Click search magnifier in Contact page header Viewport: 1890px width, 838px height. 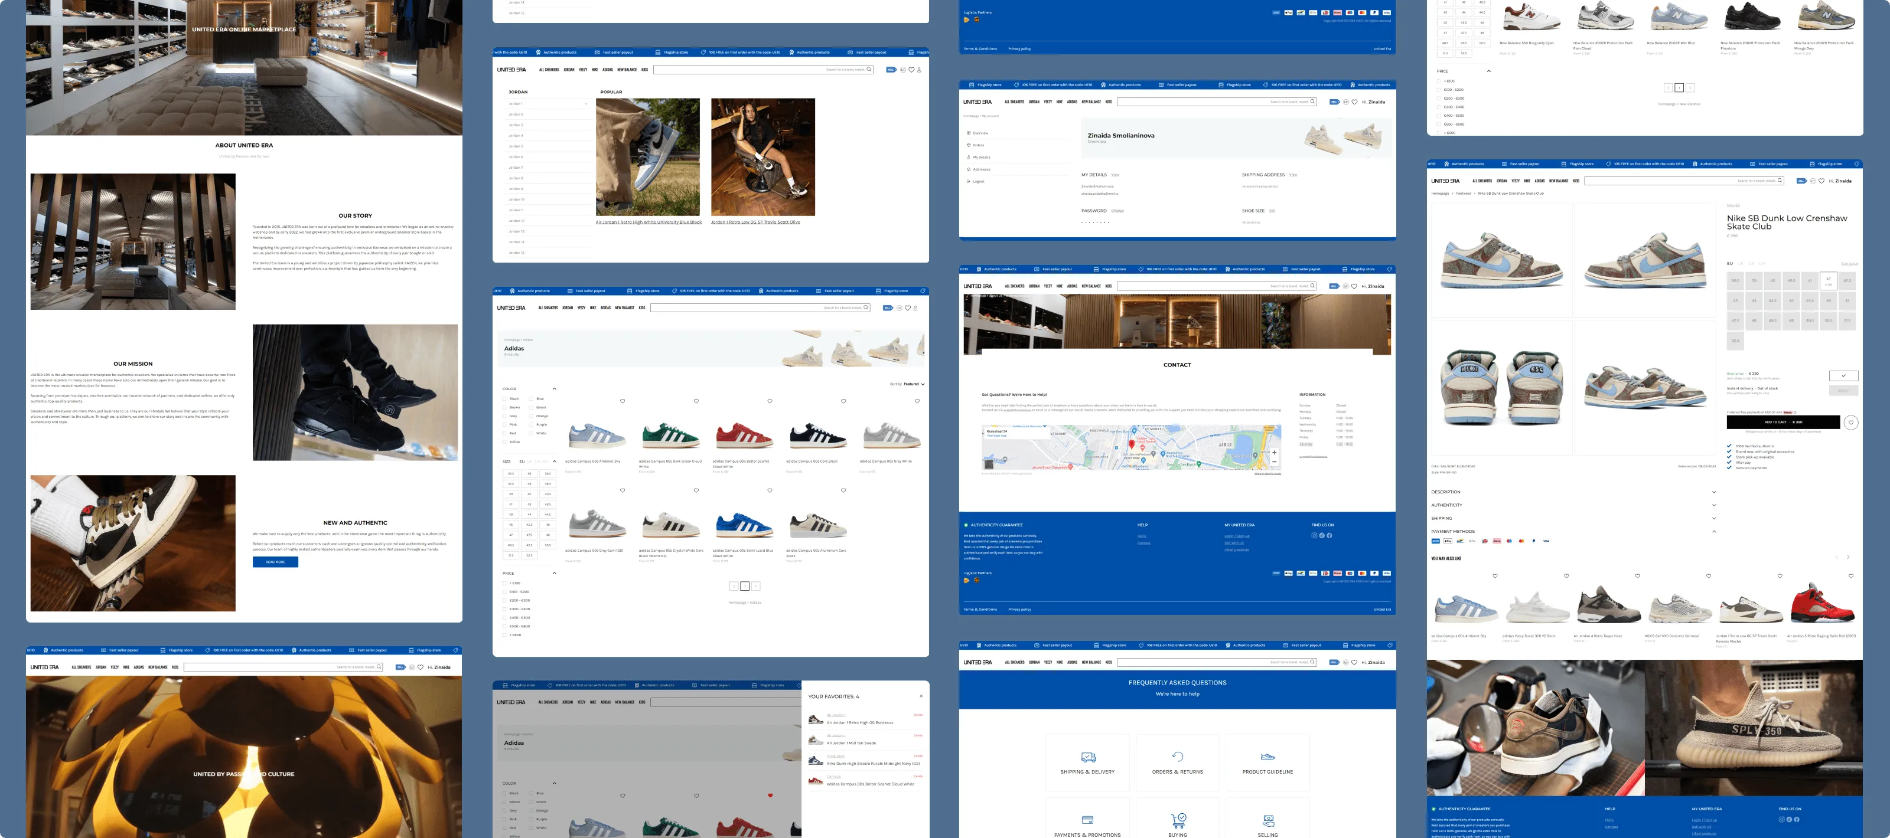coord(1312,287)
